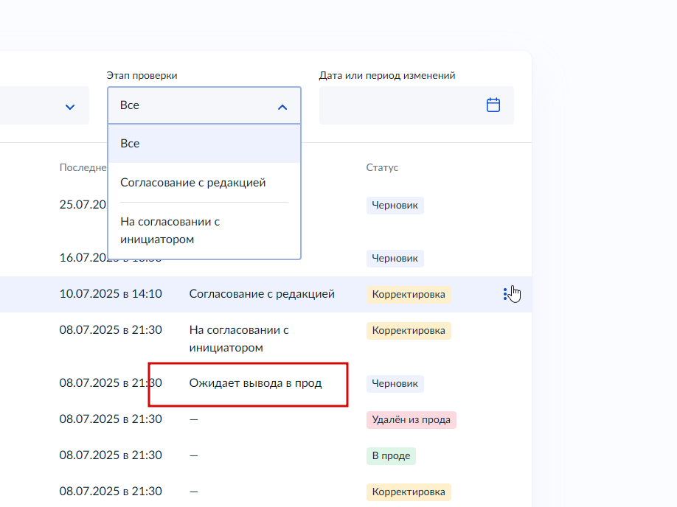Click the 'Этап проверки' filter label
Viewport: 677px width, 507px height.
(142, 75)
